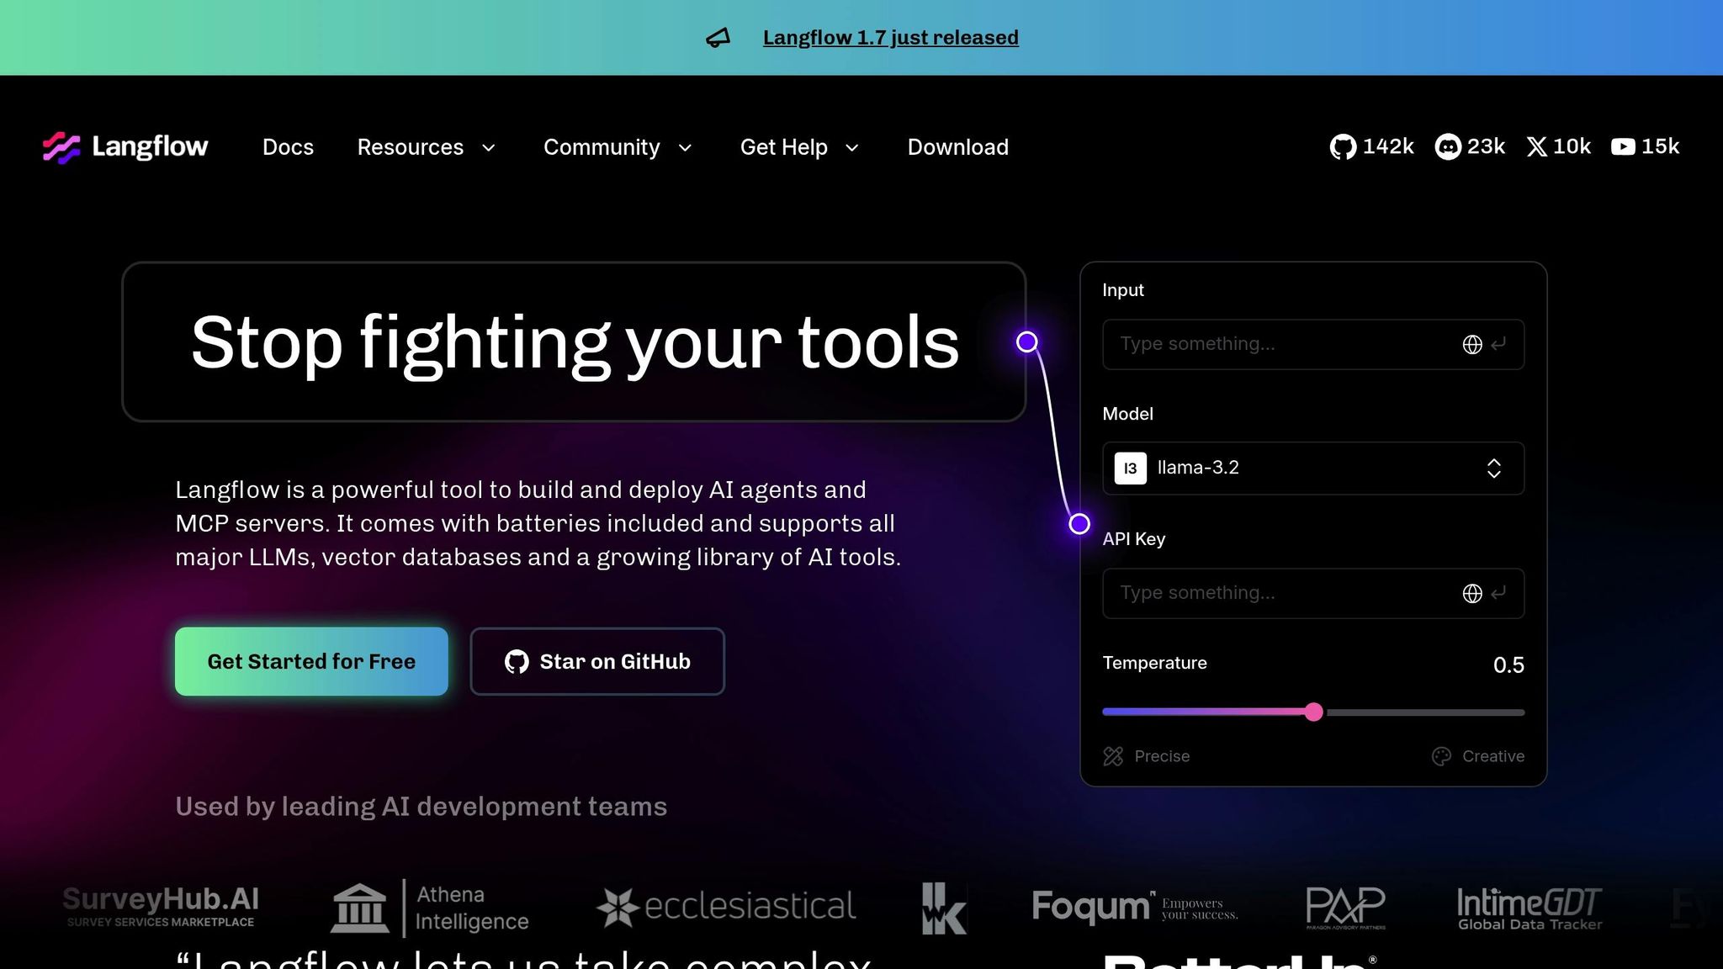Open the GitHub 142k stars icon
Screen dimensions: 1723x969
click(x=1343, y=147)
